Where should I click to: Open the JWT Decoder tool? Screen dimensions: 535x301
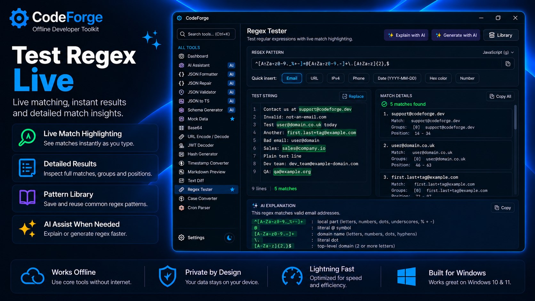[x=206, y=145]
